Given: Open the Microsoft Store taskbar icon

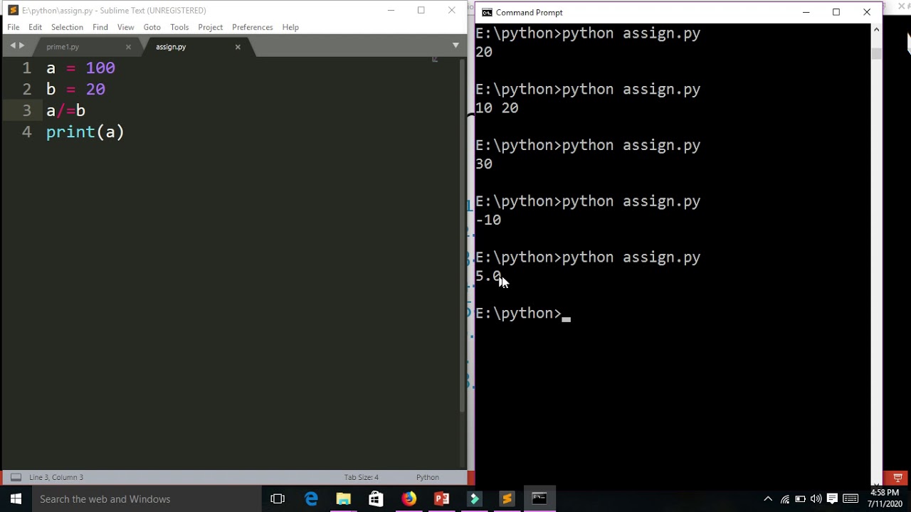Looking at the screenshot, I should coord(376,499).
